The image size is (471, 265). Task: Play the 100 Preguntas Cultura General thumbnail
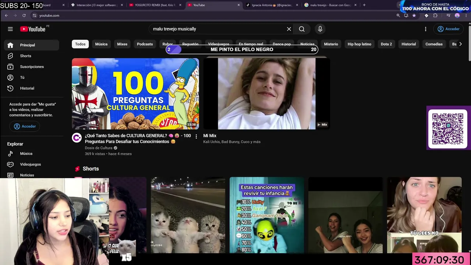[x=135, y=93]
